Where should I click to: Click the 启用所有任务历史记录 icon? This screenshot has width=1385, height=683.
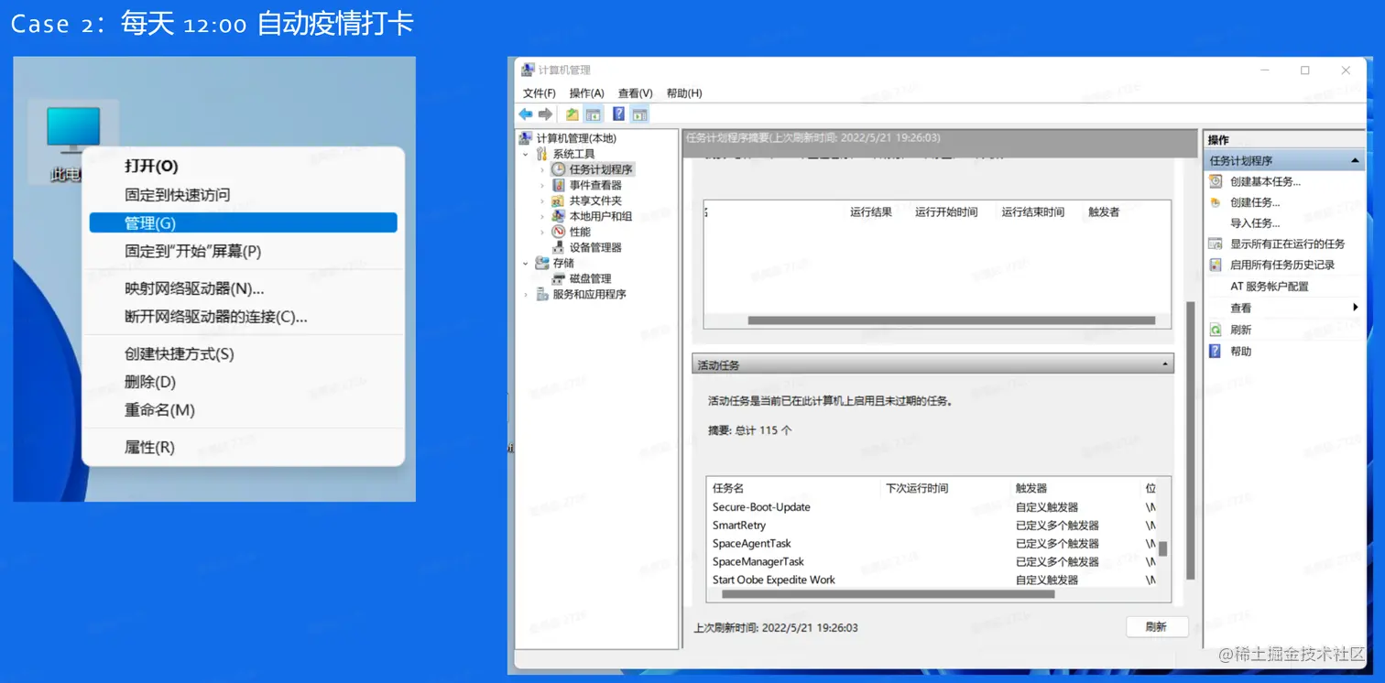click(x=1216, y=265)
